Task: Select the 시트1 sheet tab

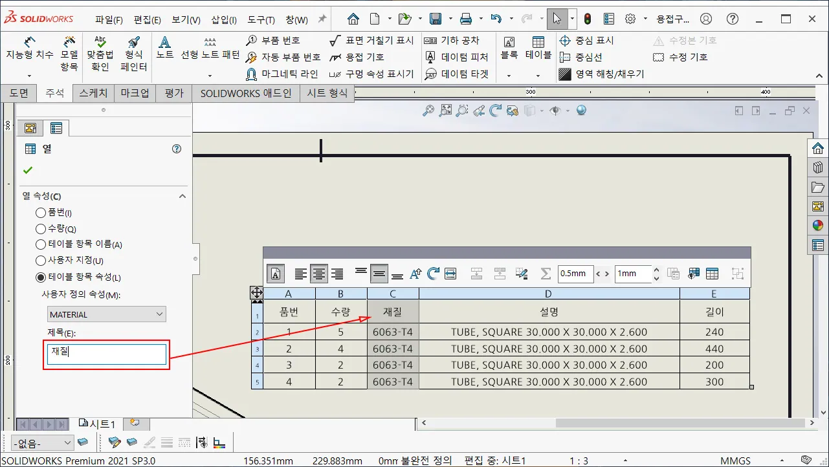Action: [96, 424]
